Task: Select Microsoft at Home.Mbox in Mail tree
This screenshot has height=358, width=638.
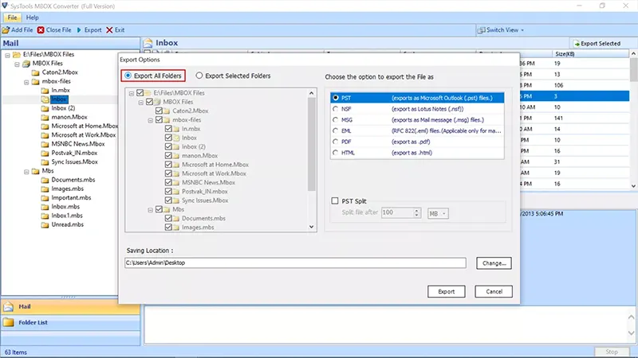Action: [x=85, y=126]
